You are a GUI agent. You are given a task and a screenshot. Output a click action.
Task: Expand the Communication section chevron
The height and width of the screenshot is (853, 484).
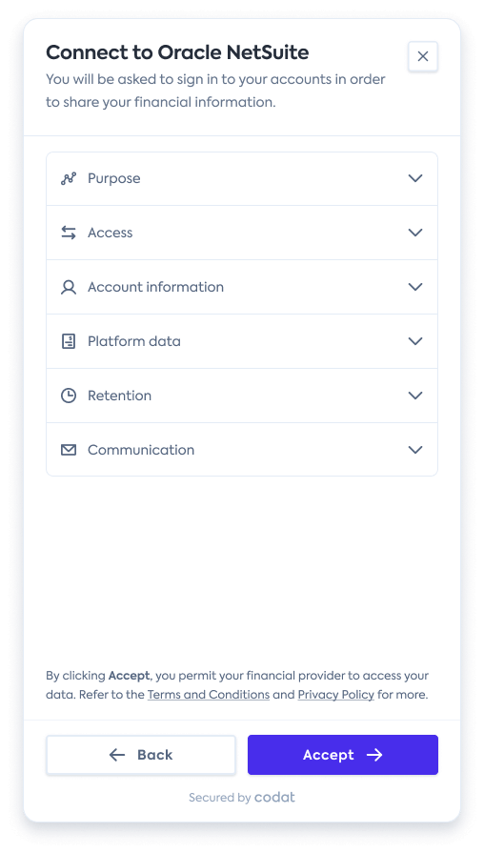pyautogui.click(x=415, y=450)
